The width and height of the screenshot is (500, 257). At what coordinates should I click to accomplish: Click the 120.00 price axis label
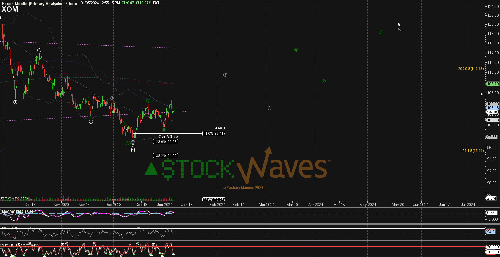tap(493, 24)
